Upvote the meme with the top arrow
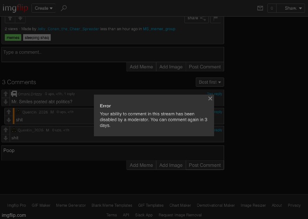Image resolution: width=308 pixels, height=219 pixels. pos(10,18)
